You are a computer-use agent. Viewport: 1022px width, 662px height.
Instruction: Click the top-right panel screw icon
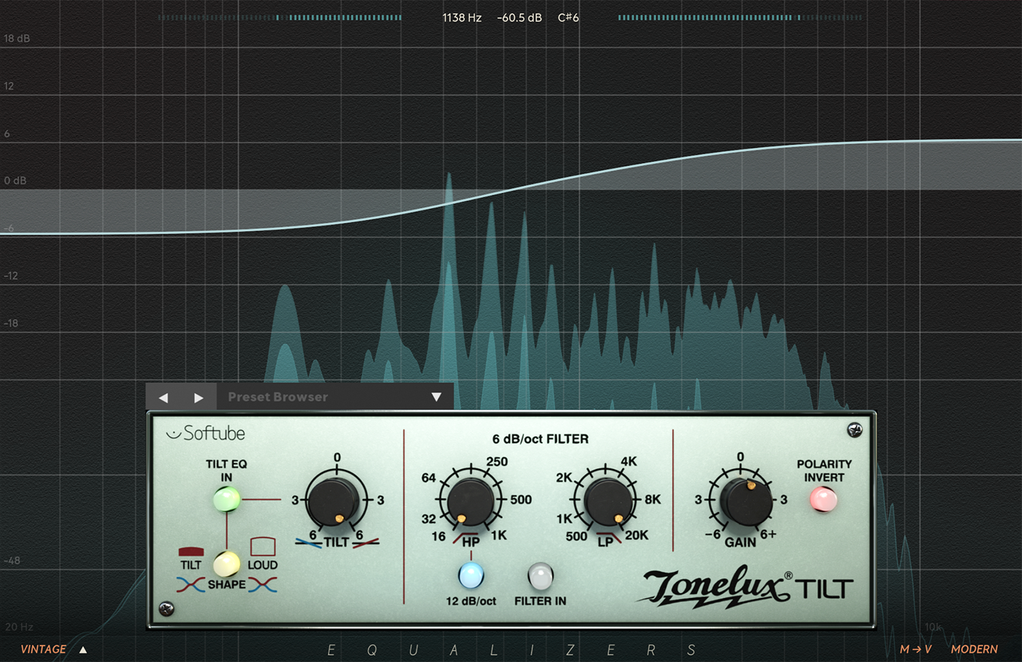point(854,430)
